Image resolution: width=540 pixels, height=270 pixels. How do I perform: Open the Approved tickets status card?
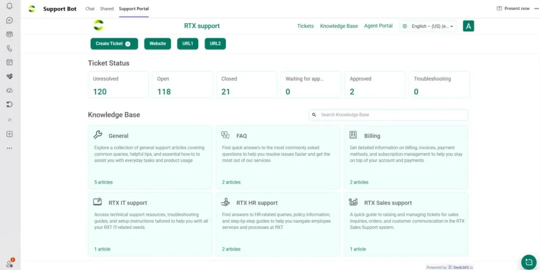click(x=375, y=85)
